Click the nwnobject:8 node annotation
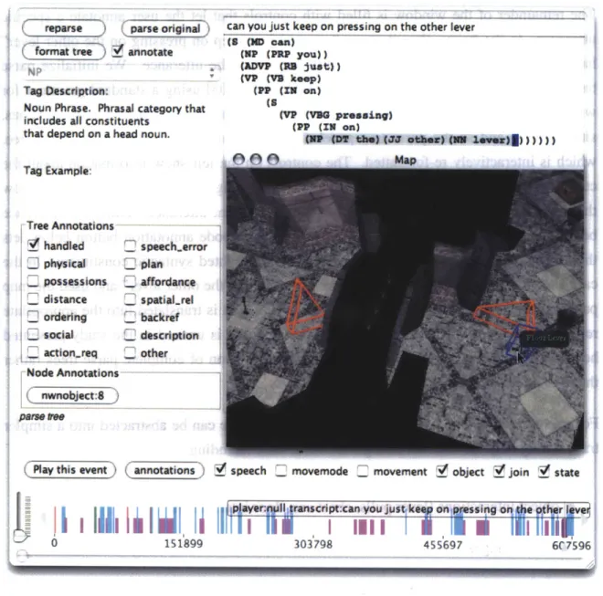603x596 pixels. 72,396
